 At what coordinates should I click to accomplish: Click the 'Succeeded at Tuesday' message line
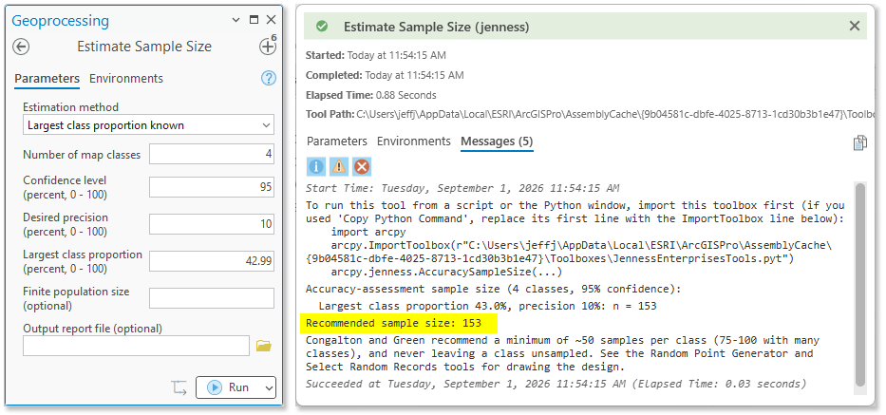click(x=556, y=385)
